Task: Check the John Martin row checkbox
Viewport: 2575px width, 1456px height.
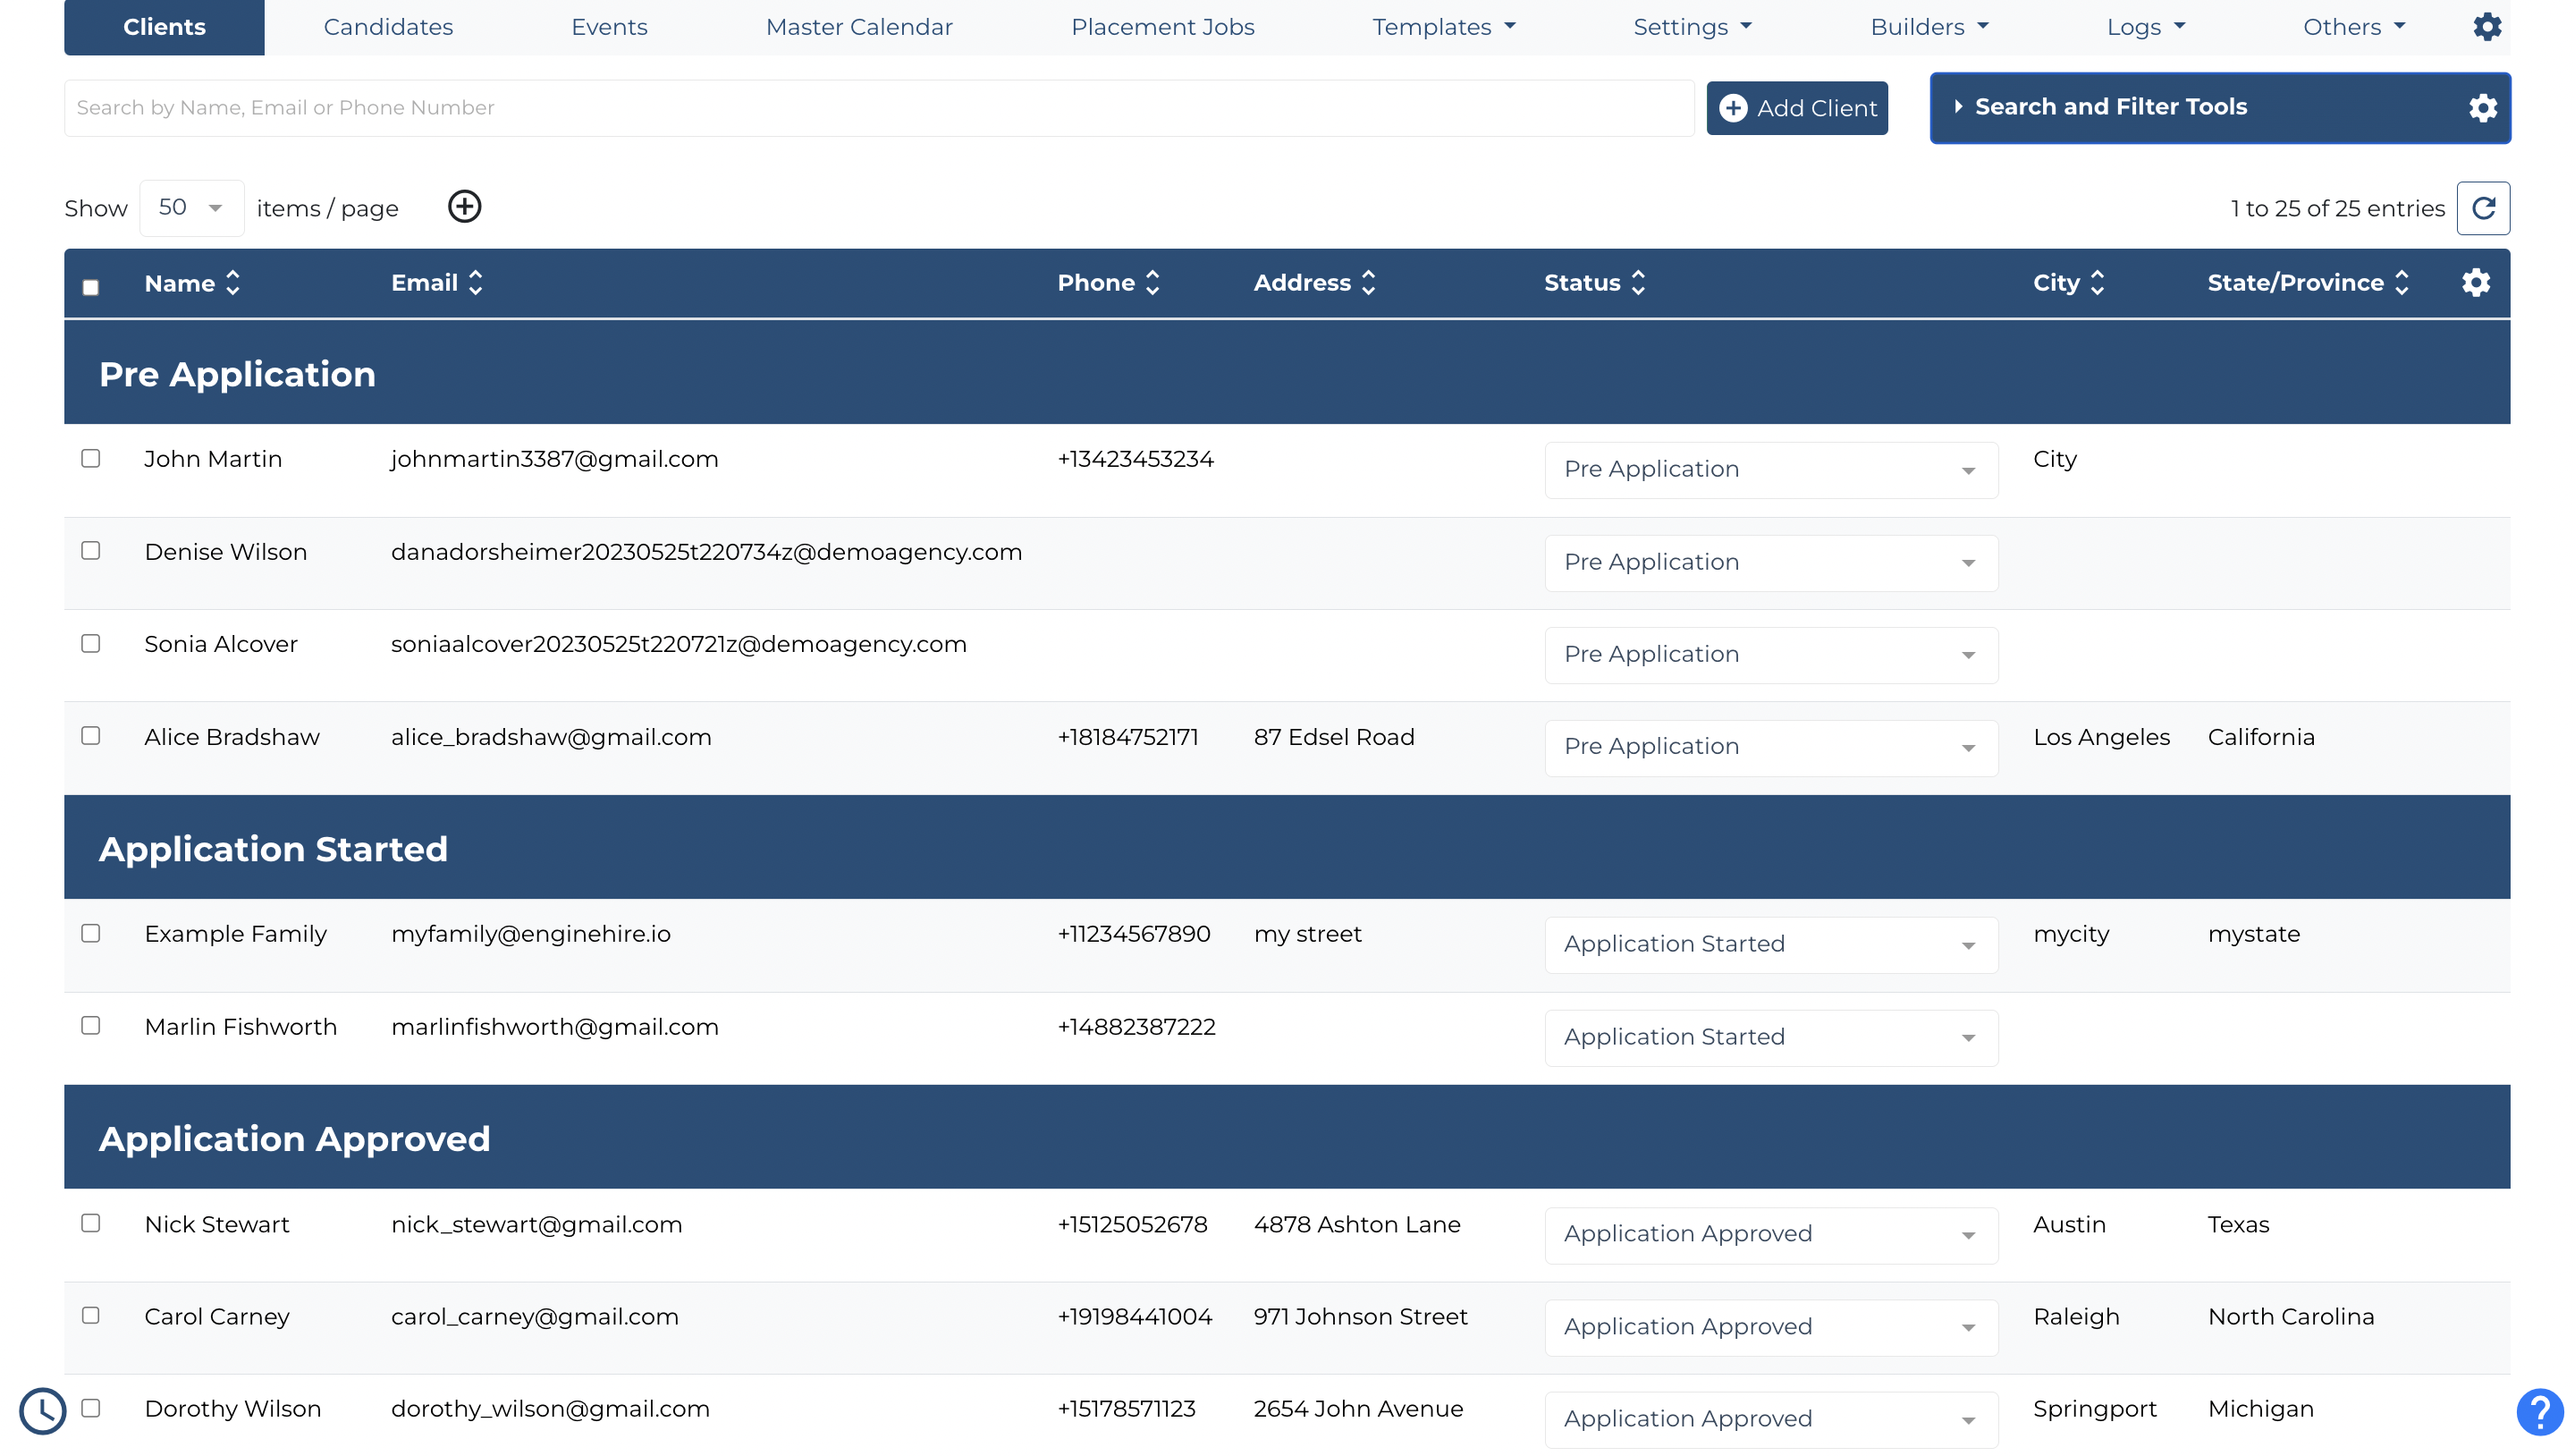Action: click(91, 458)
